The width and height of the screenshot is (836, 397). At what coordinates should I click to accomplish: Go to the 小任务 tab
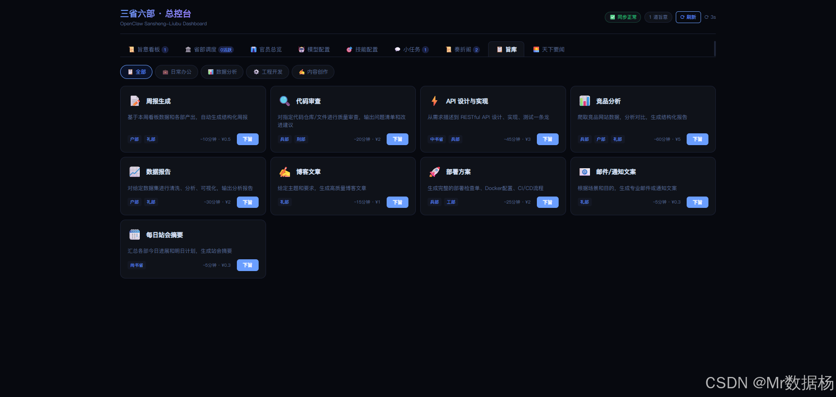click(411, 49)
